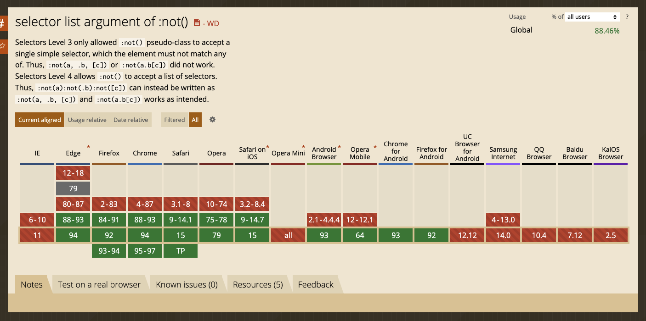
Task: Click Safari on iOS 3.2-8.4 cell
Action: [252, 204]
